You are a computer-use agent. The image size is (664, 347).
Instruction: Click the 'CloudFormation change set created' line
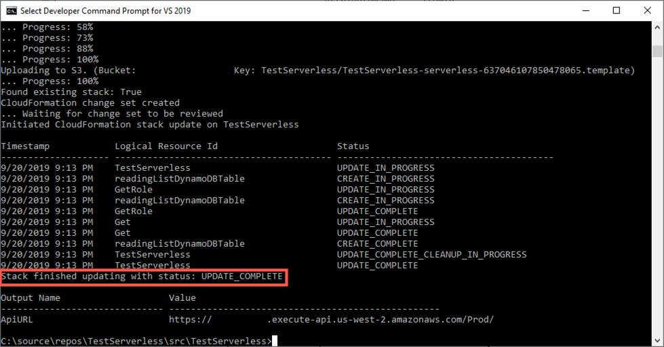click(x=90, y=103)
